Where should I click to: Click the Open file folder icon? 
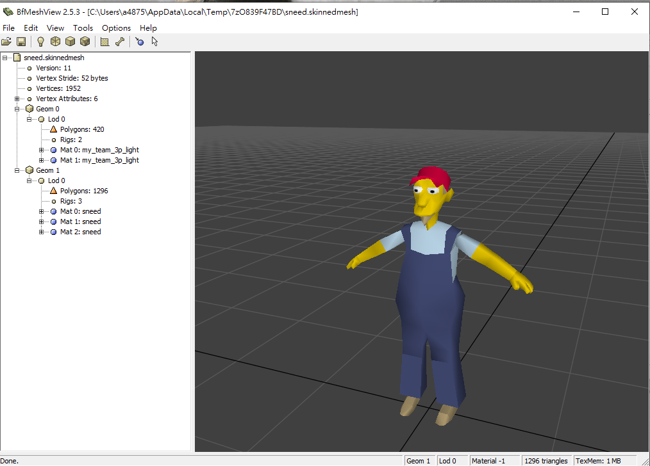(6, 42)
